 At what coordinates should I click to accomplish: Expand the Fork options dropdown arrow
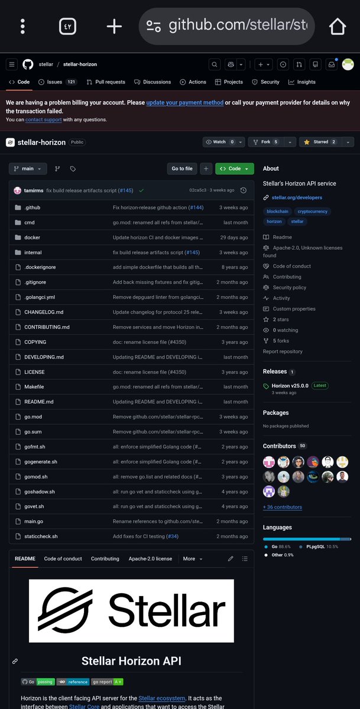290,142
